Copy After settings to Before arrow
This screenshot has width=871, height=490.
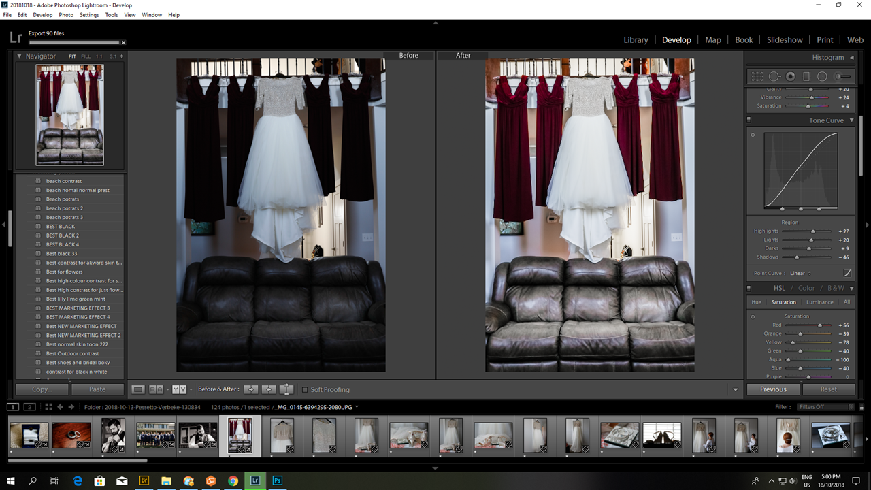click(x=269, y=389)
